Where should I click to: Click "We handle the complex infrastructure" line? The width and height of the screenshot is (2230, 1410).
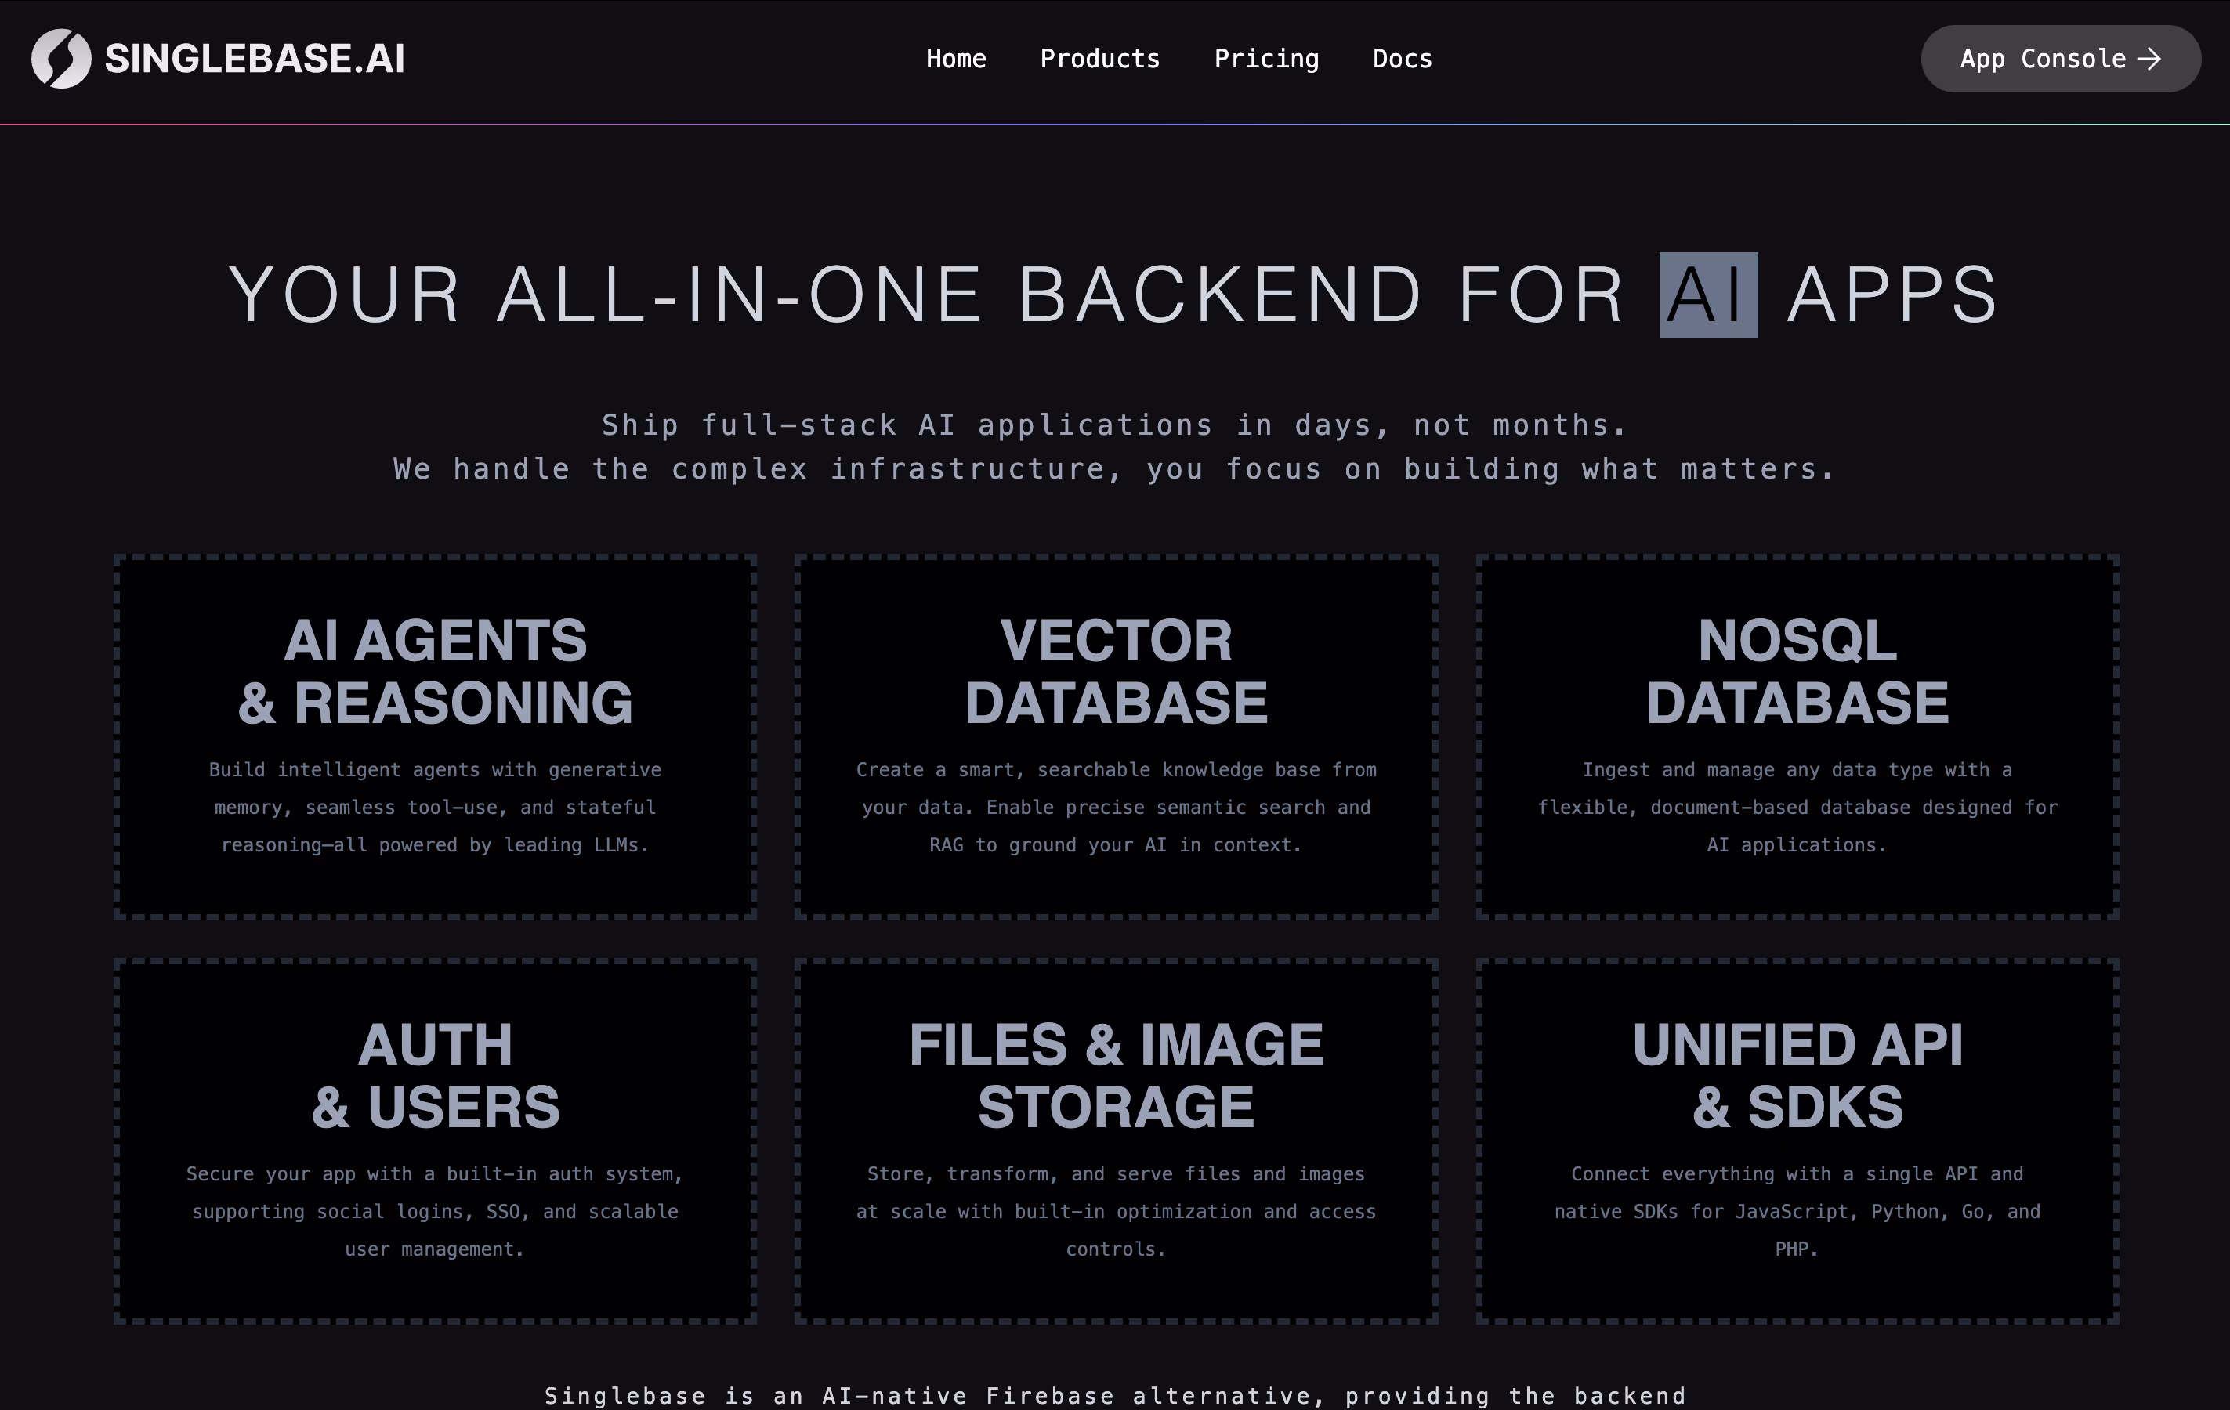click(x=758, y=468)
